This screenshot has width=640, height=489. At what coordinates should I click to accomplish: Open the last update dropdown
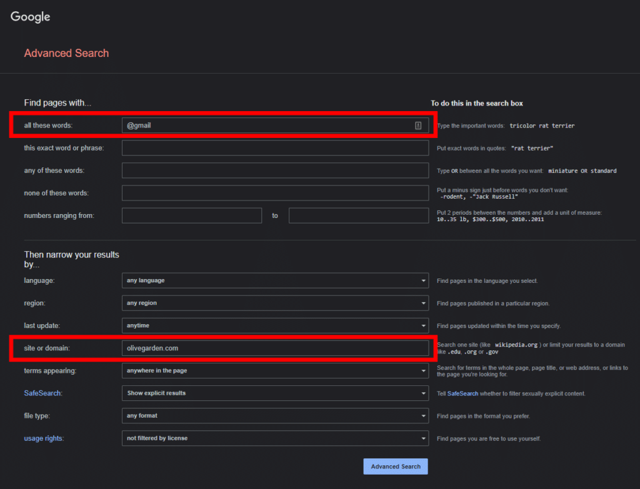[x=275, y=325]
